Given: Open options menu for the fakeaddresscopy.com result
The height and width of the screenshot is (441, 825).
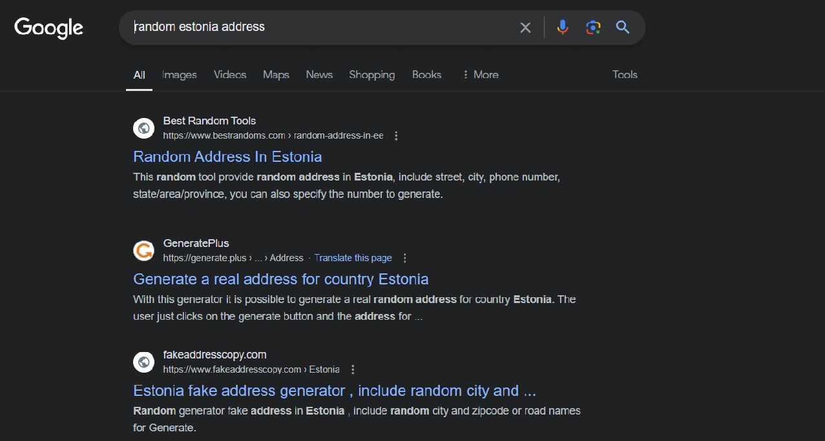Looking at the screenshot, I should pos(353,369).
